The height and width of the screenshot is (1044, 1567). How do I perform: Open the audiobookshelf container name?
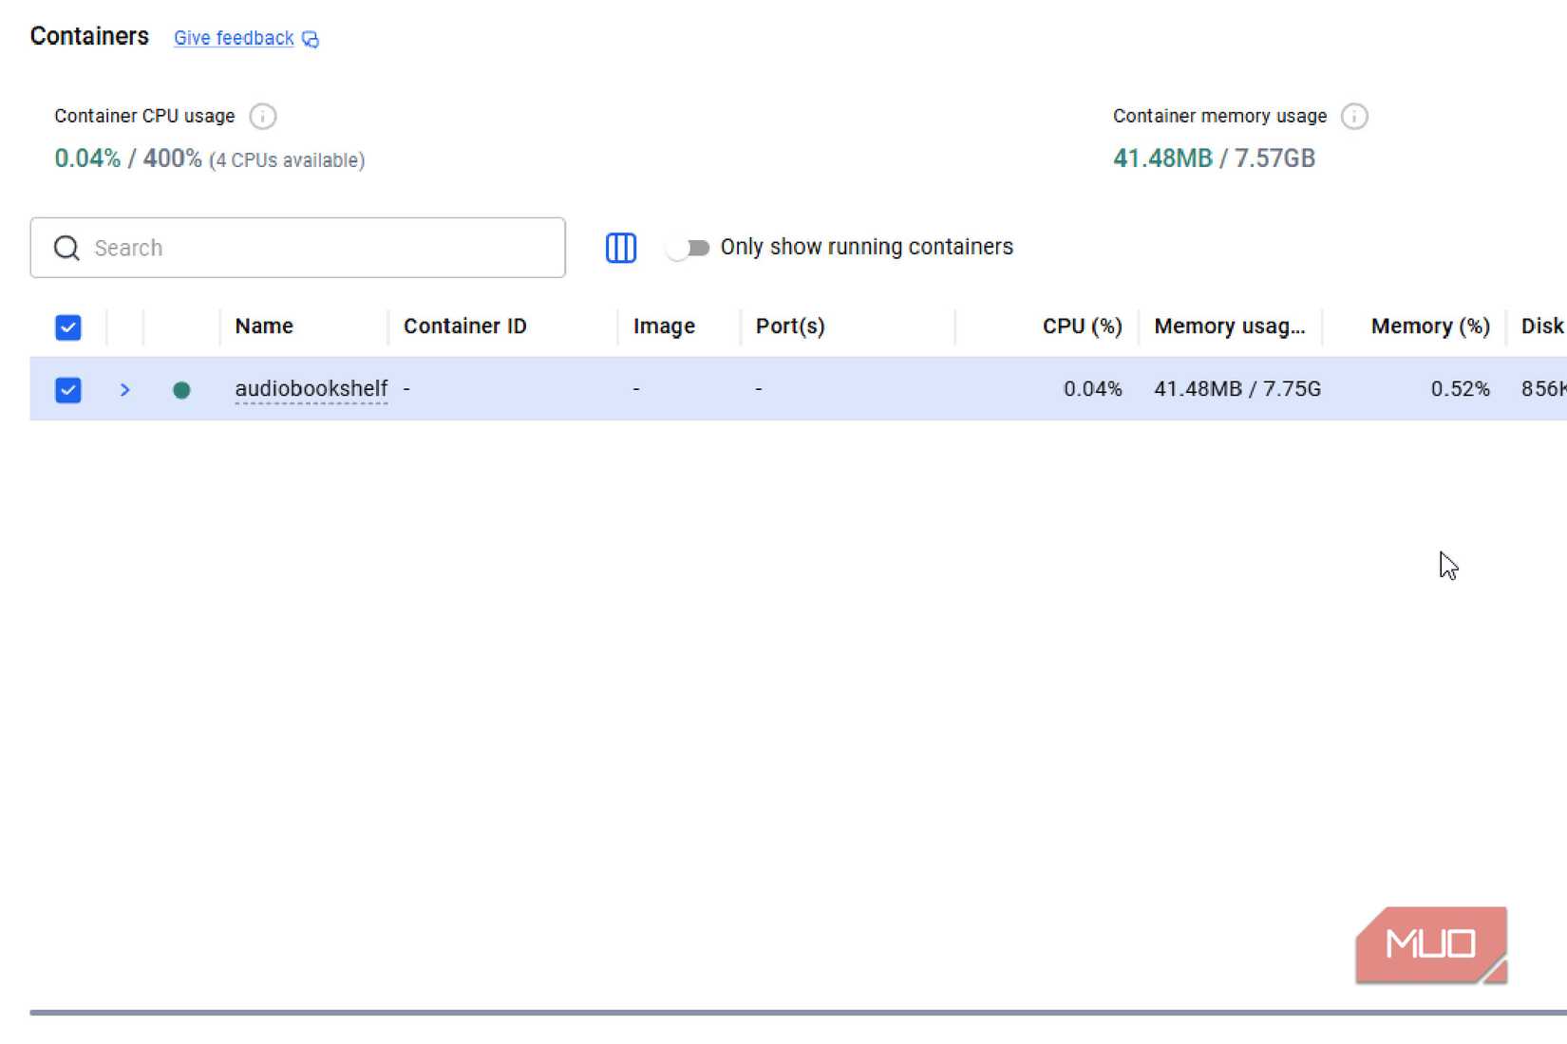click(x=312, y=389)
